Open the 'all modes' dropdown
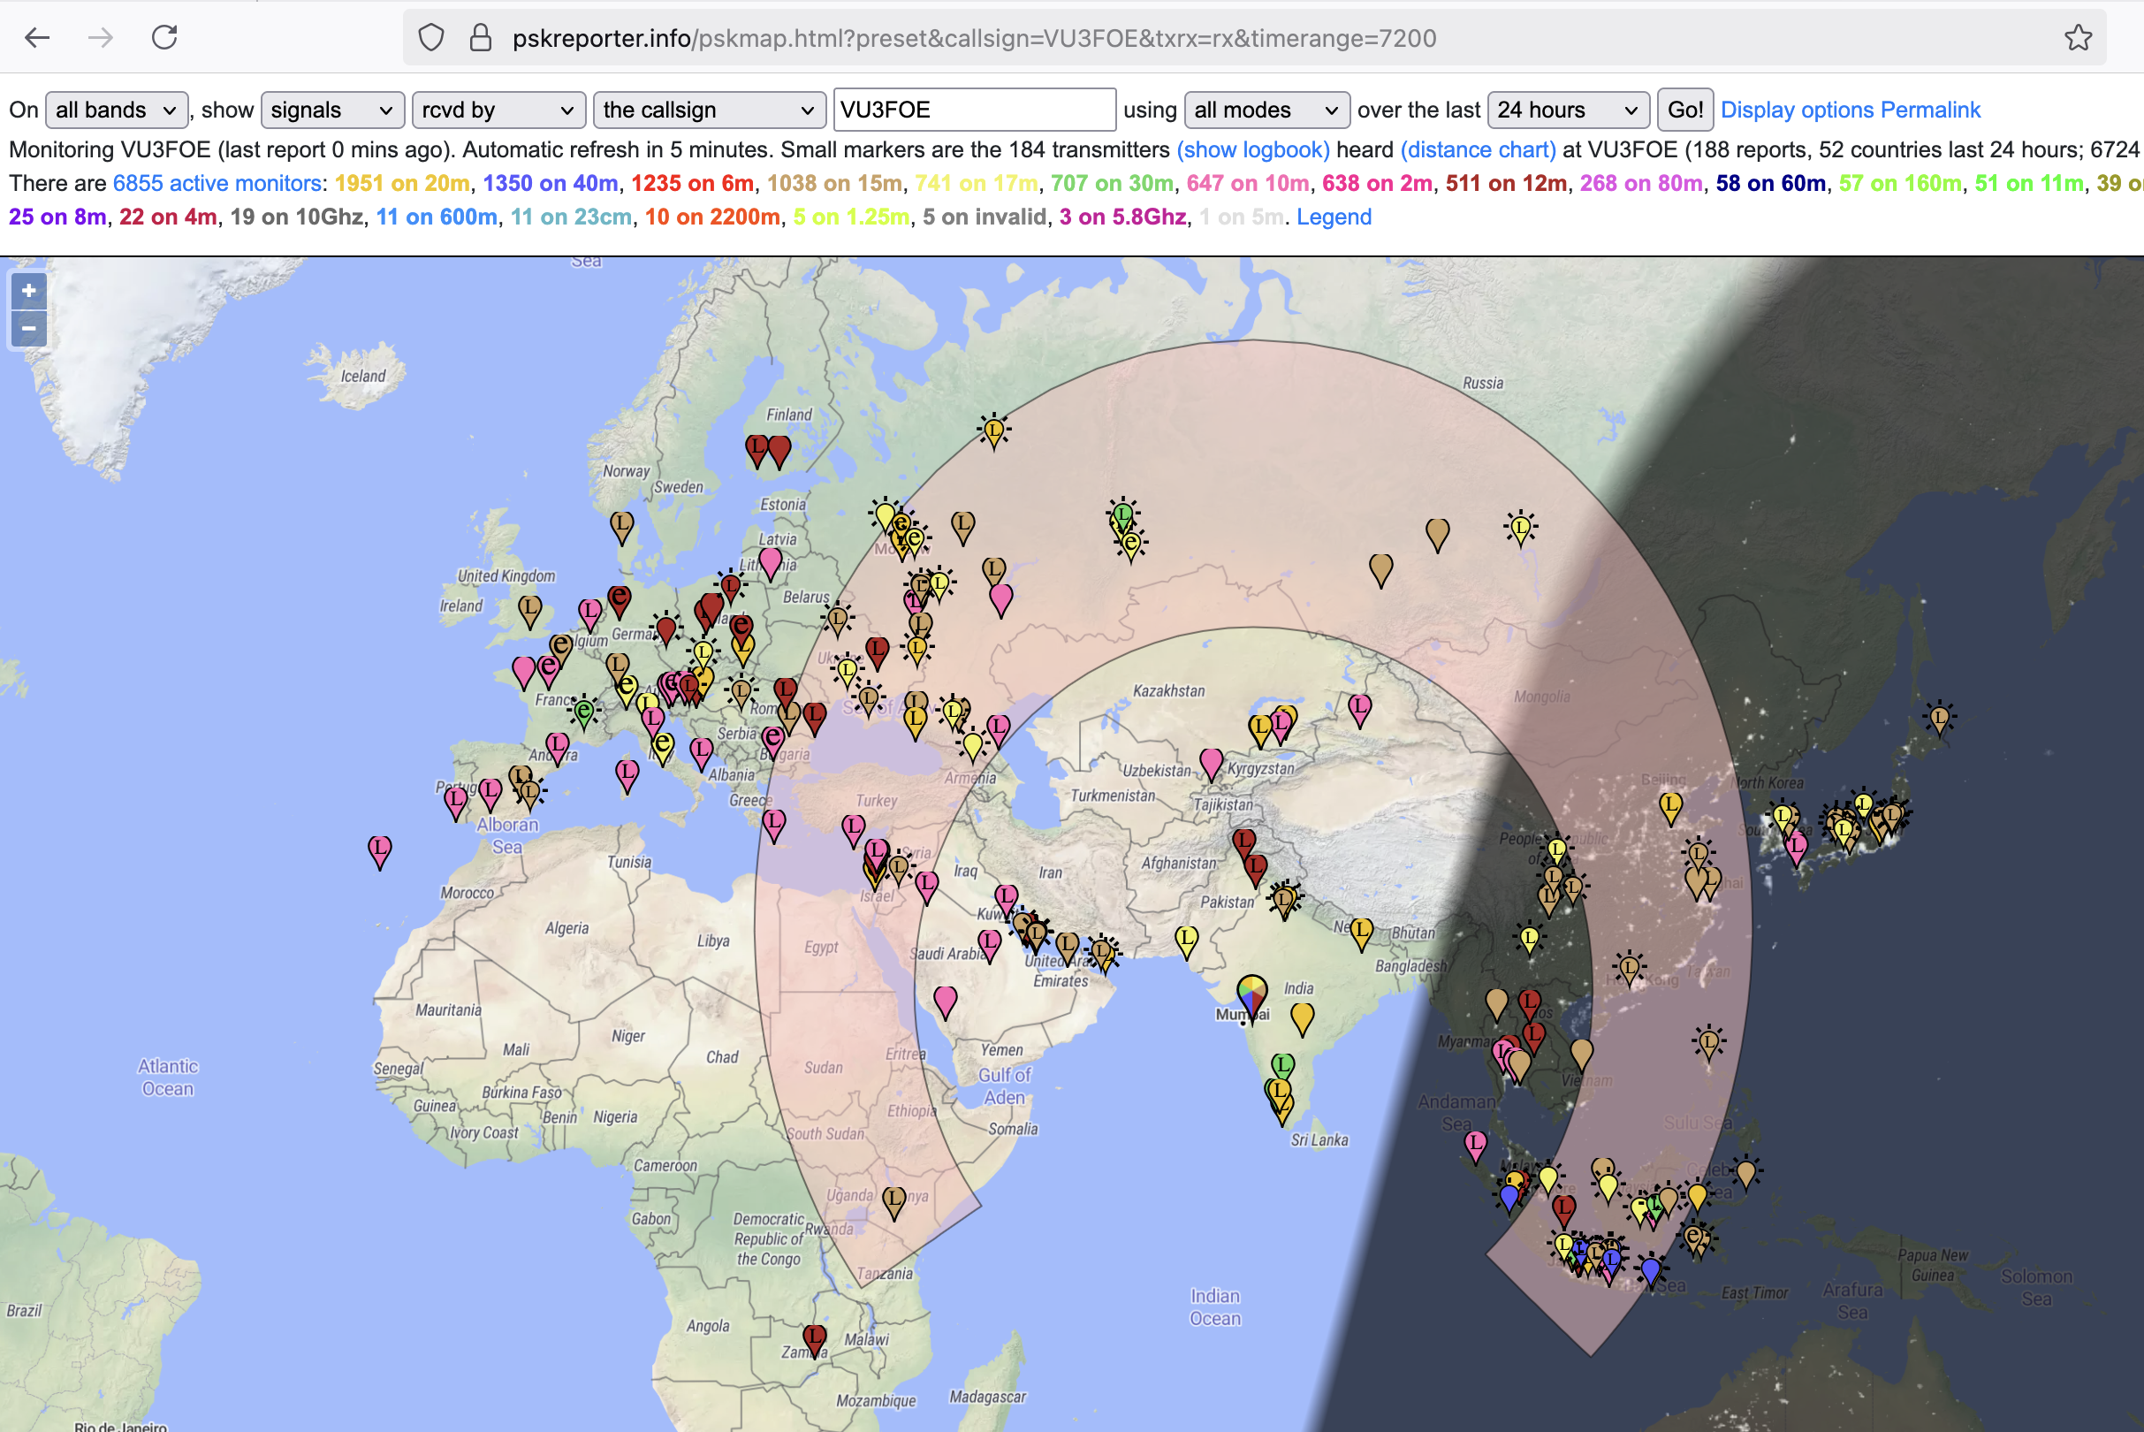Image resolution: width=2144 pixels, height=1432 pixels. coord(1267,110)
